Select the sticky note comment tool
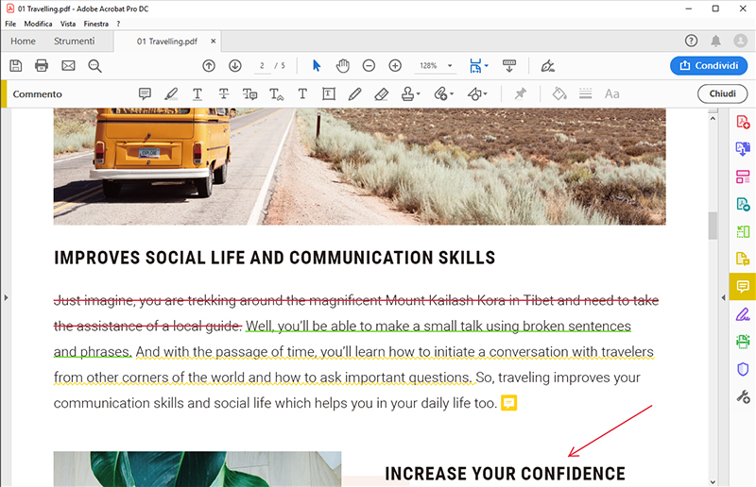This screenshot has width=756, height=487. coord(145,94)
